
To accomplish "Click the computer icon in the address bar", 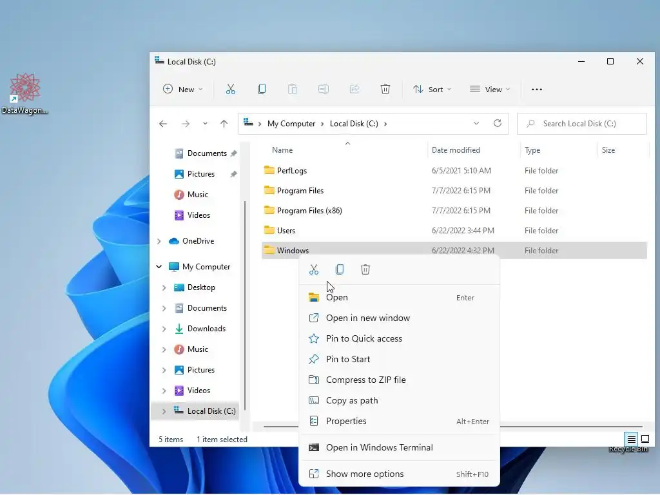I will [x=248, y=123].
